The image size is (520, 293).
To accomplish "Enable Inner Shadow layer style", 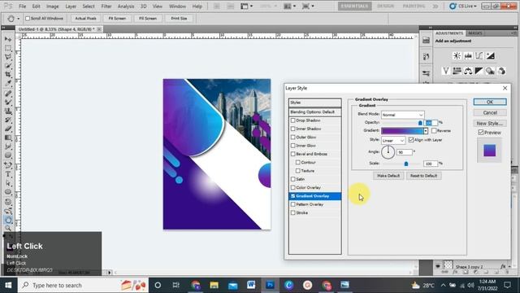I will [x=292, y=129].
